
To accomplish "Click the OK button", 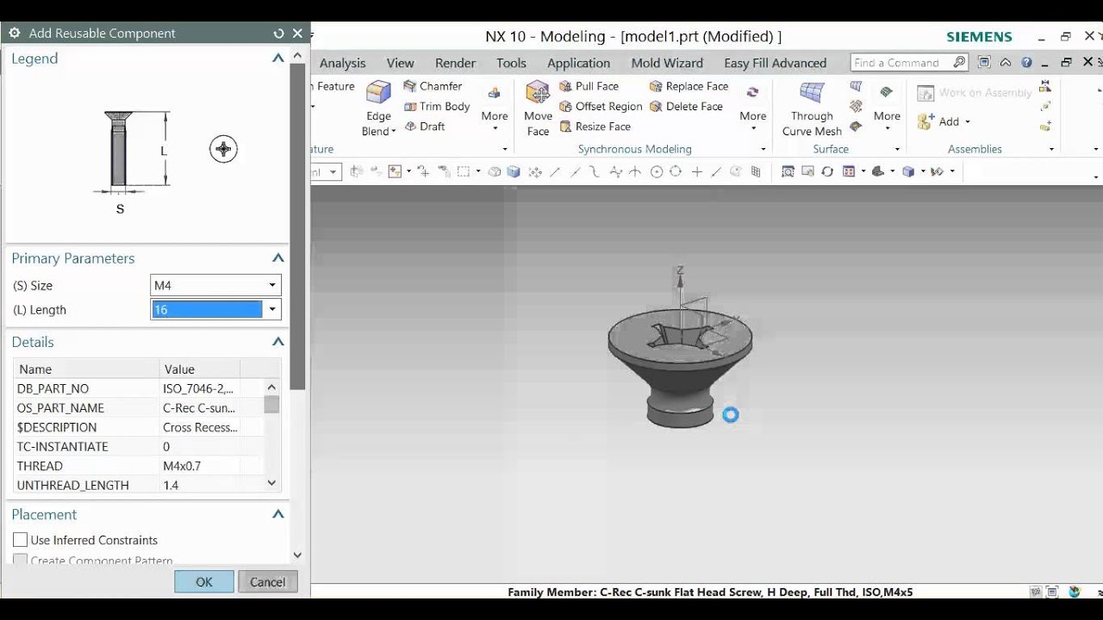I will click(204, 582).
